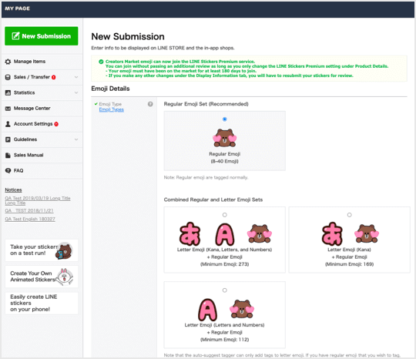
Task: Select the Regular Emoji radio button
Action: [225, 119]
